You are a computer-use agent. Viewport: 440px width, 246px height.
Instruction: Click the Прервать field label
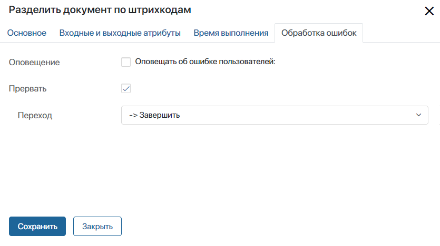click(28, 88)
